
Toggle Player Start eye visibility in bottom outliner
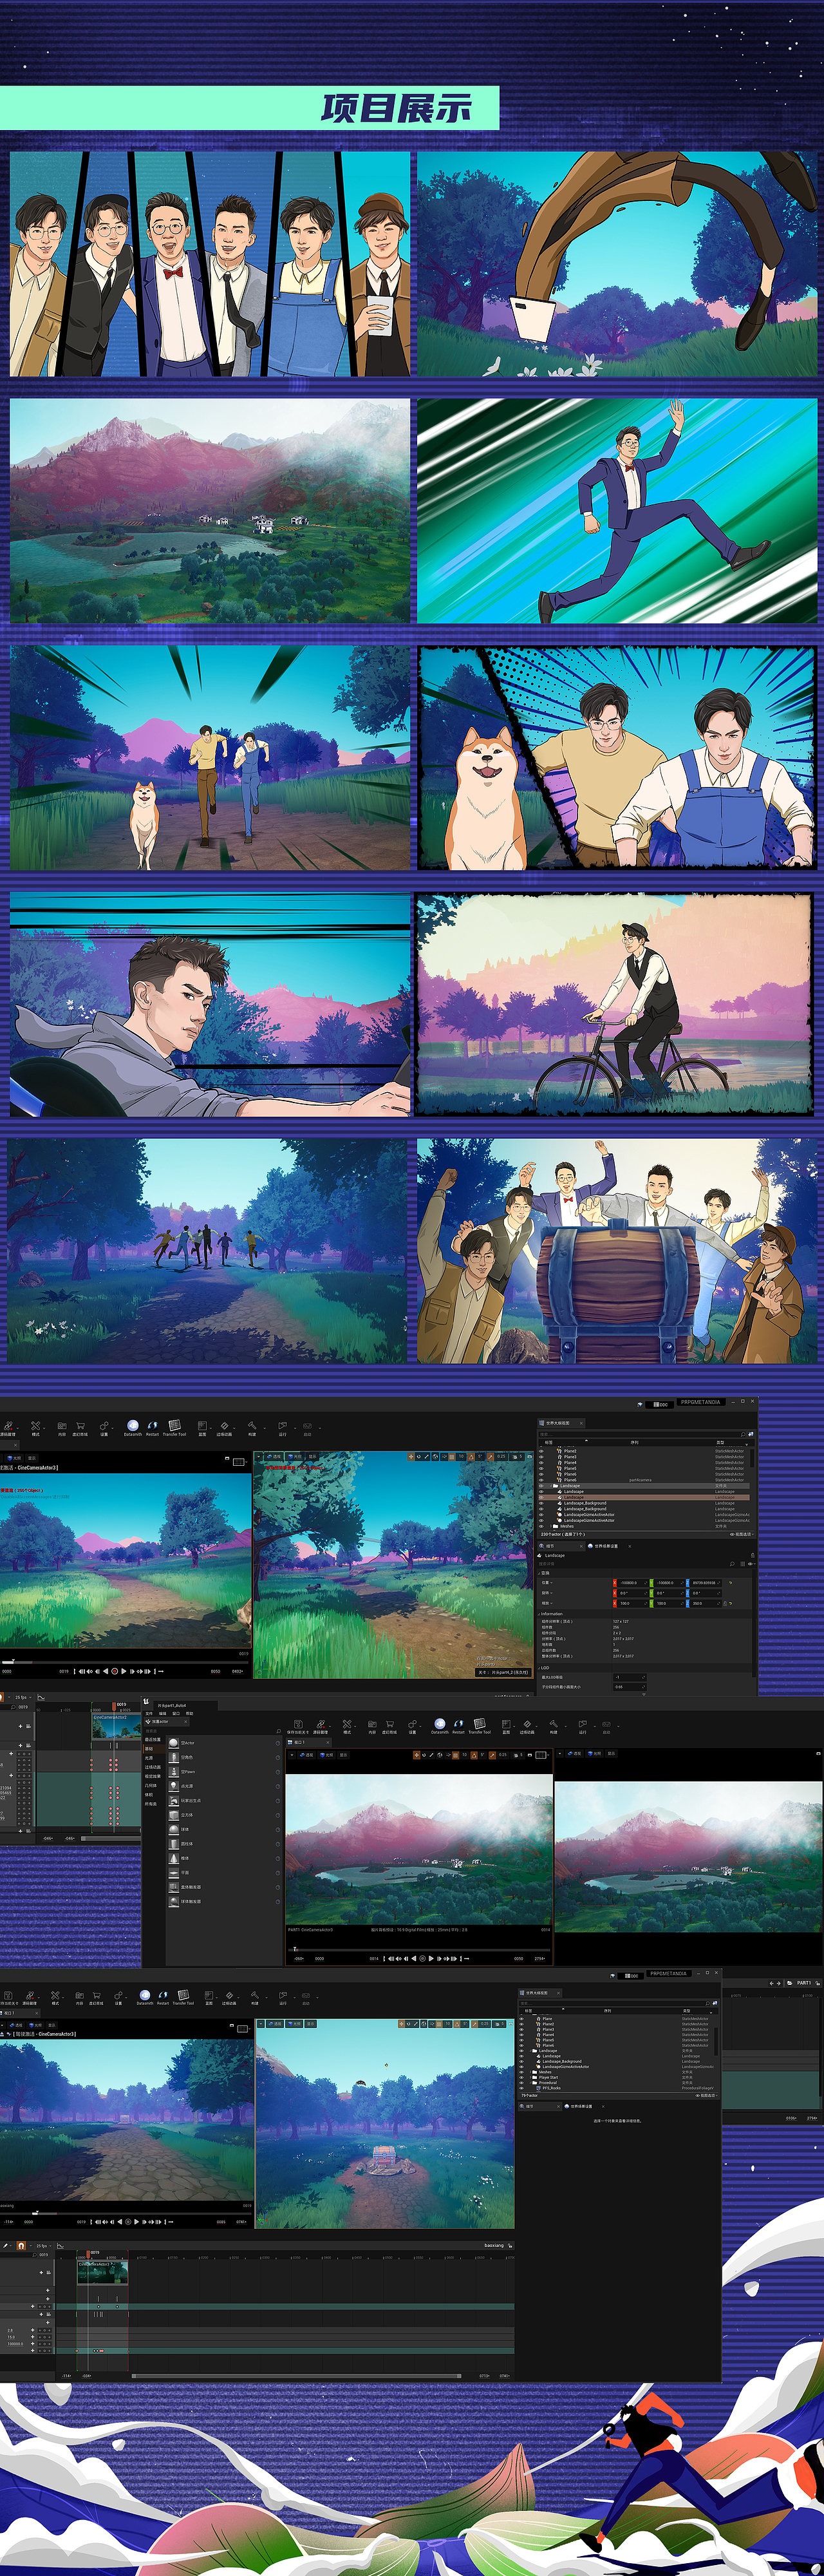point(521,2078)
